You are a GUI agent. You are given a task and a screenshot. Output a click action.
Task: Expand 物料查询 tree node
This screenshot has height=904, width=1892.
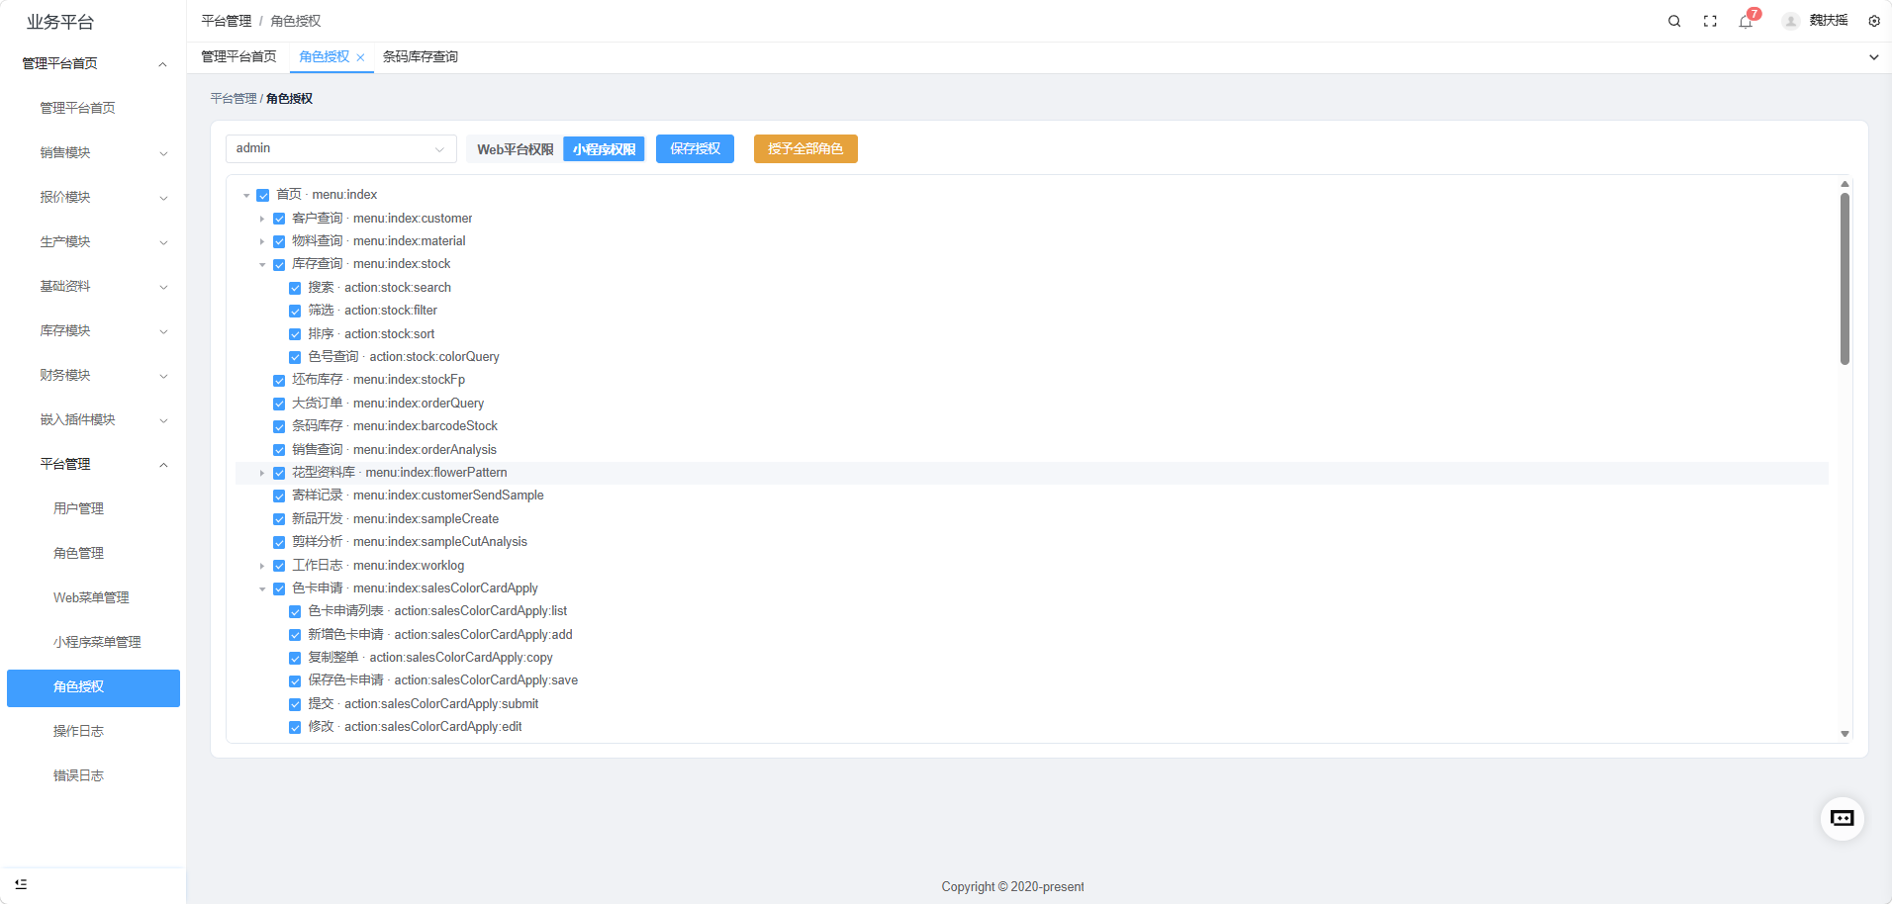(x=262, y=241)
